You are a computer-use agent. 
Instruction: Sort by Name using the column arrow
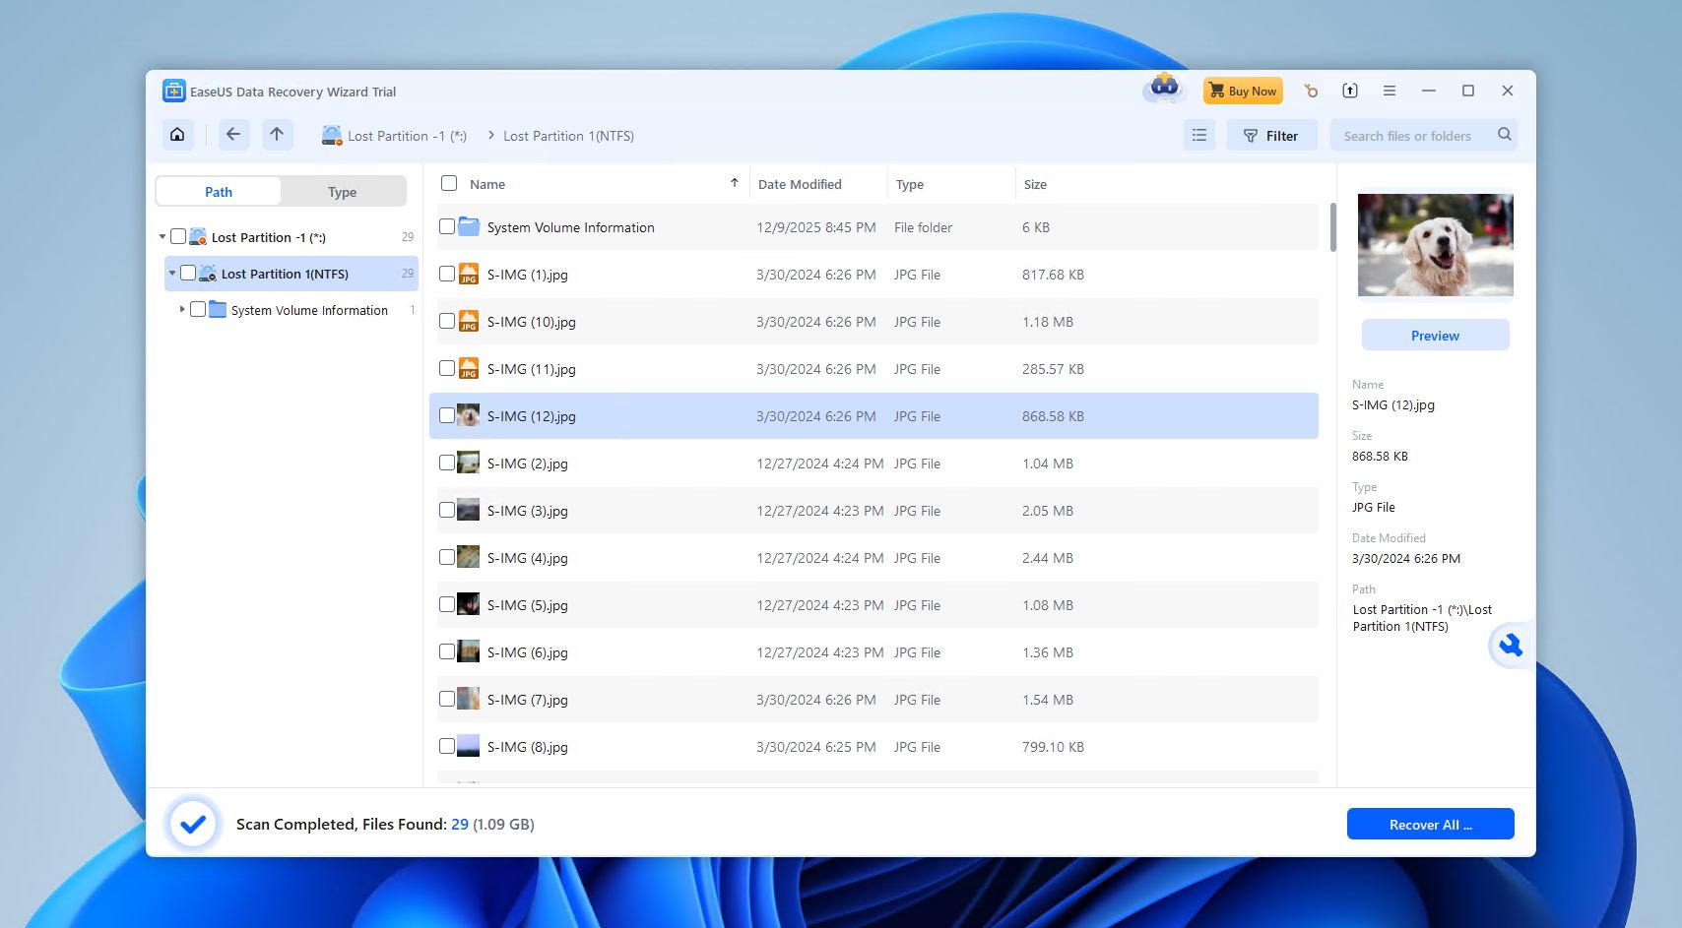click(735, 183)
